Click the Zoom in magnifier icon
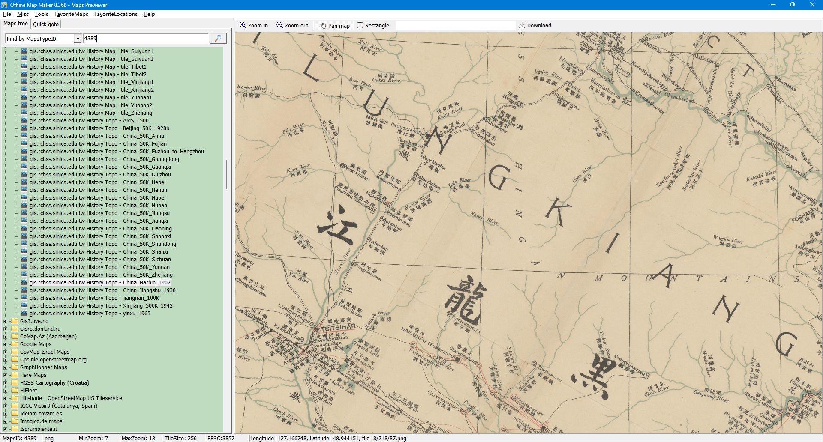 click(243, 25)
